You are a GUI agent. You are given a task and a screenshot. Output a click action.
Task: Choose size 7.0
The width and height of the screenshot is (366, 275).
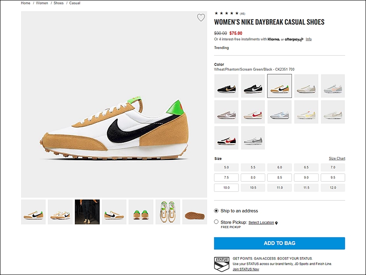[333, 167]
